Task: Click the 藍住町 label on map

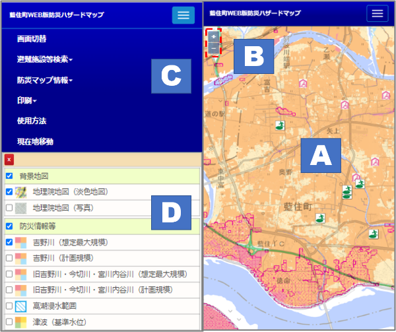Action: (x=298, y=207)
